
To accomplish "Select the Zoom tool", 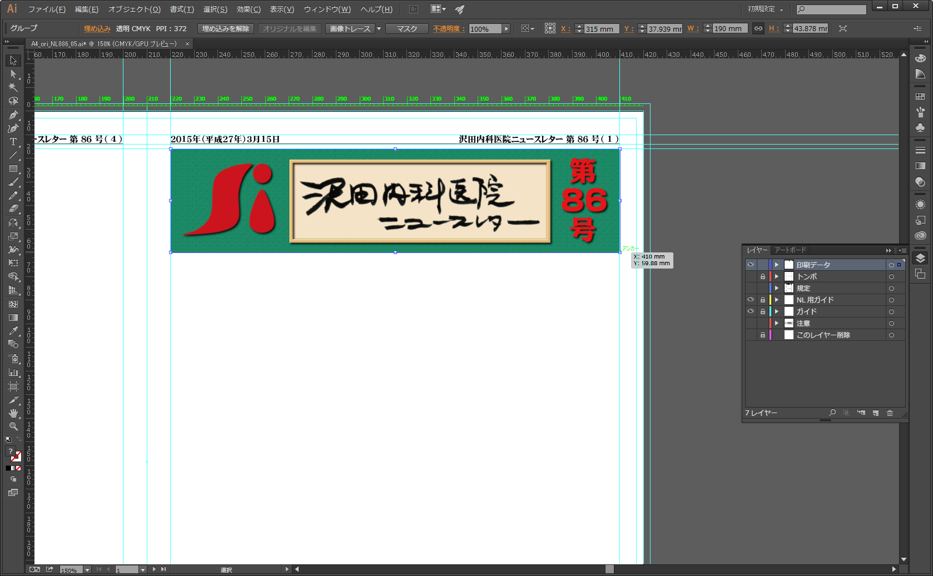I will point(13,426).
